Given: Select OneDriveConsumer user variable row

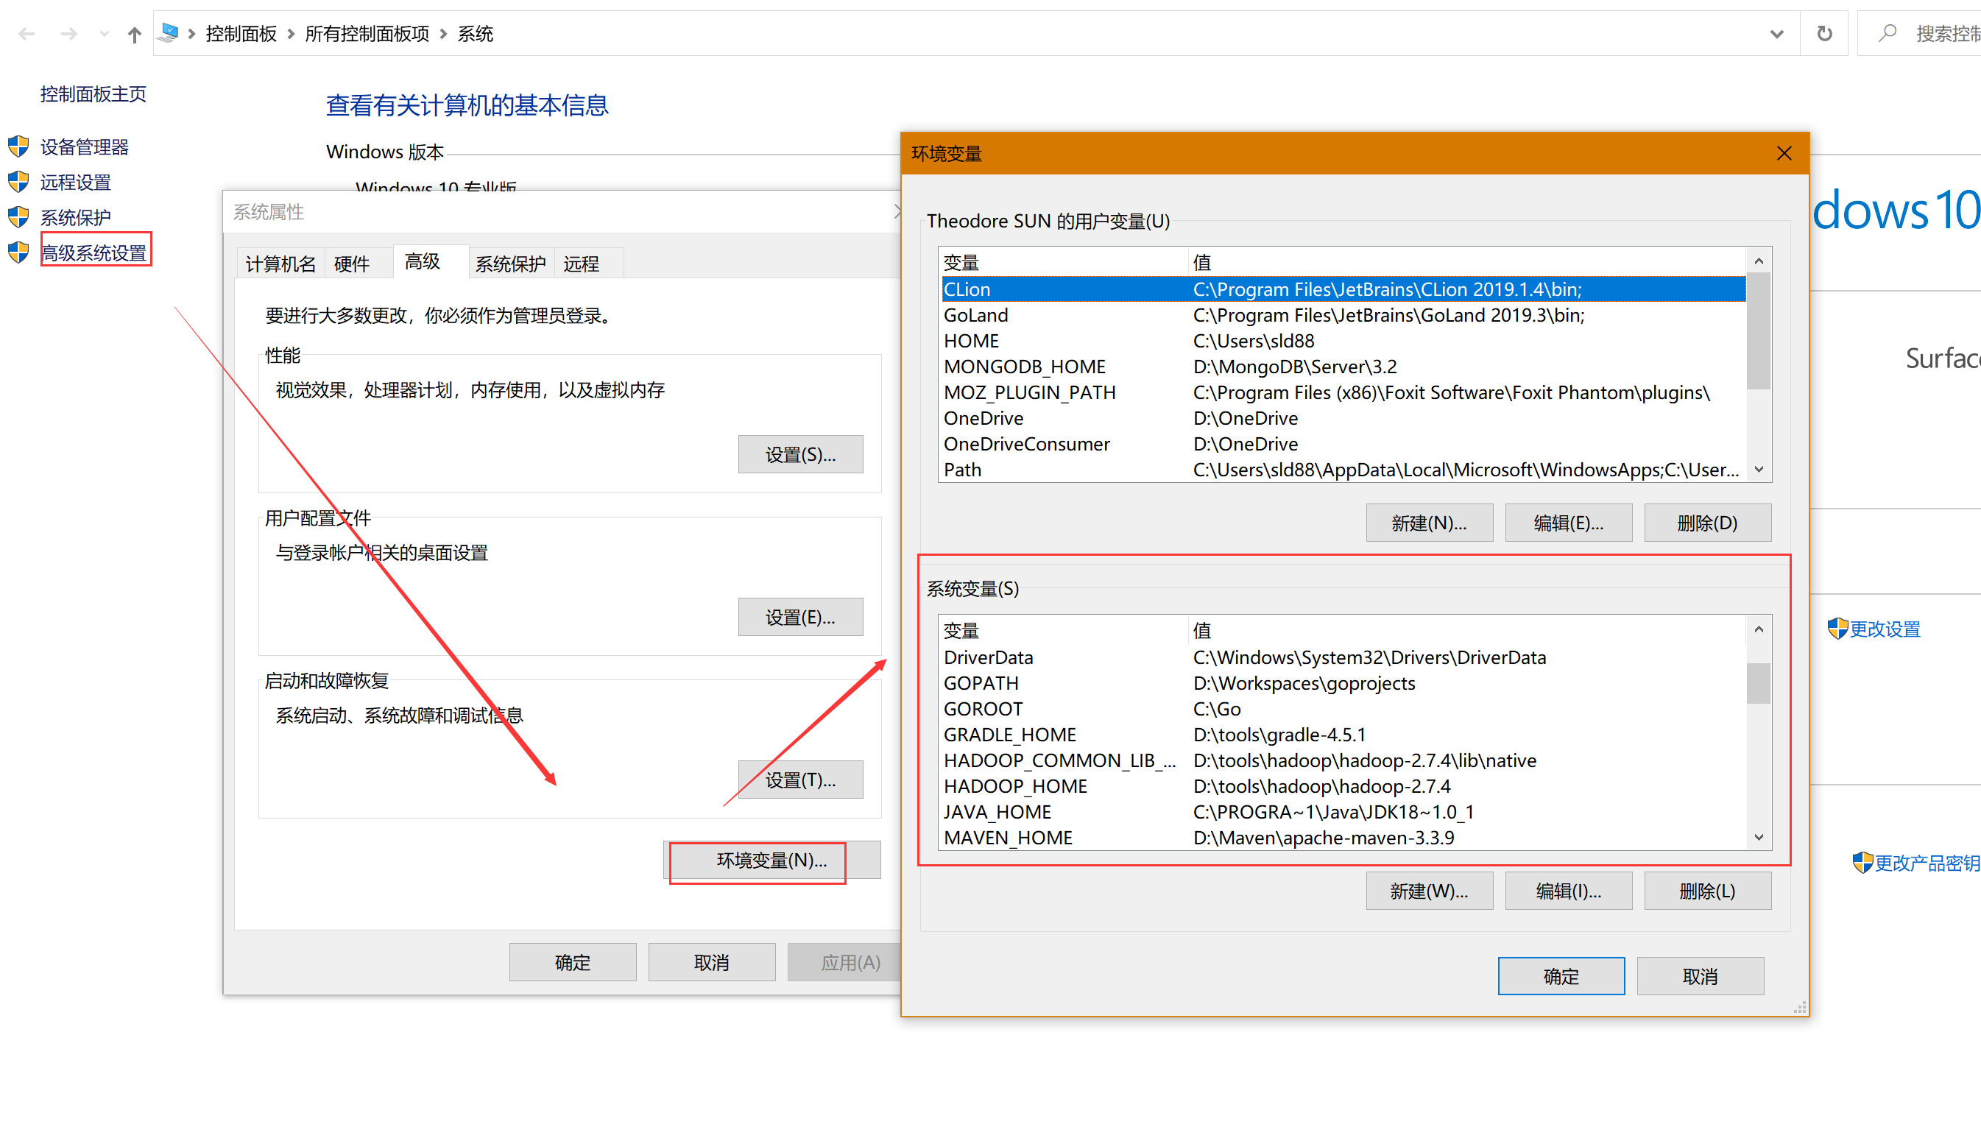Looking at the screenshot, I should coord(1343,444).
